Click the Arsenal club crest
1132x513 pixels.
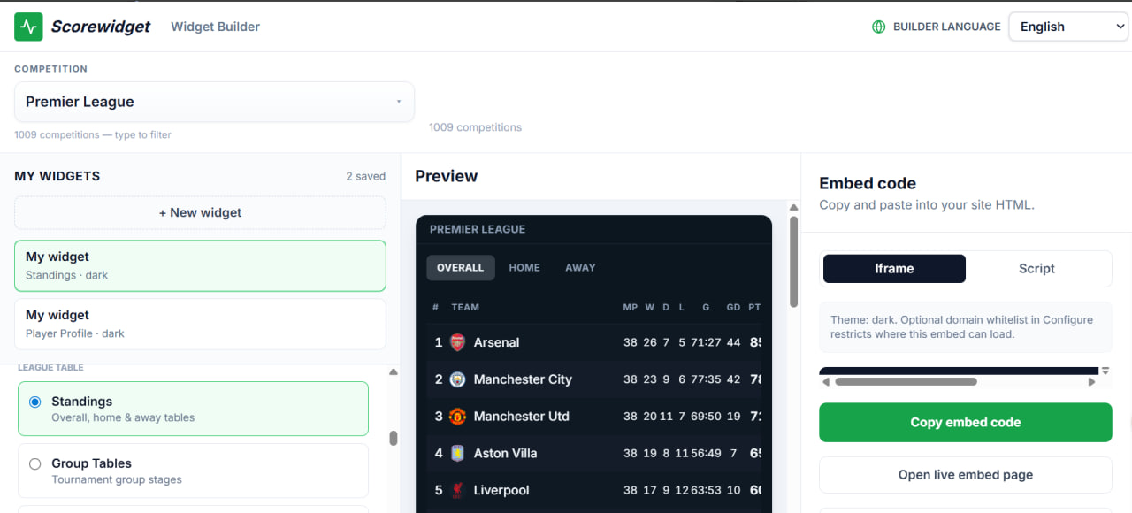tap(457, 342)
